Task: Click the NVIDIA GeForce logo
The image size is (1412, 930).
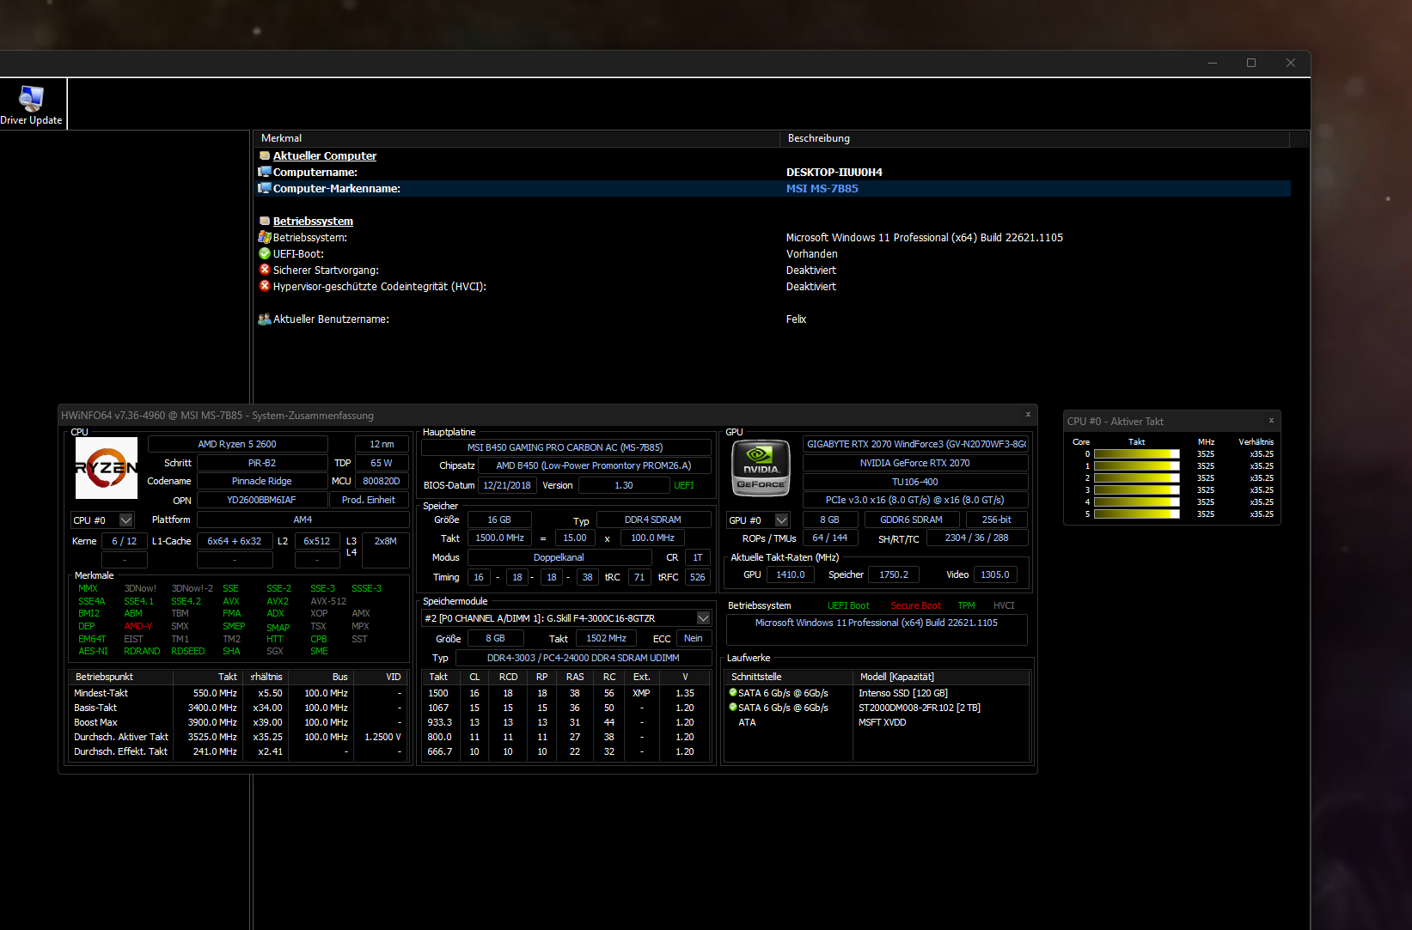Action: [761, 468]
